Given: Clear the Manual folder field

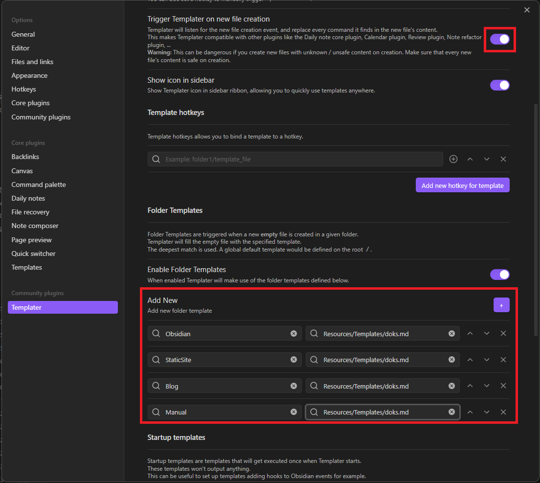Looking at the screenshot, I should [x=294, y=412].
